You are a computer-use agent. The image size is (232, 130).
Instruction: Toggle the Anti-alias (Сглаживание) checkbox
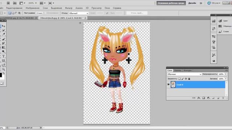[x=45, y=13]
